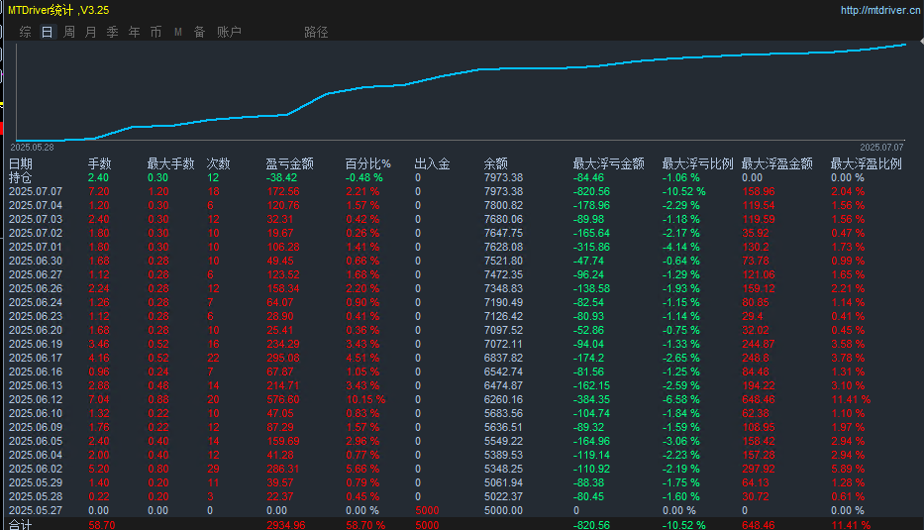Click the 最大浮亏比例 column header
This screenshot has width=924, height=530.
coord(698,163)
